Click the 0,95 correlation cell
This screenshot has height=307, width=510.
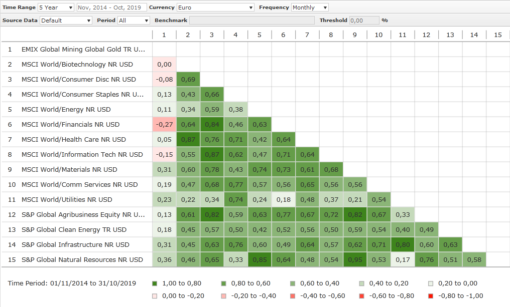click(x=355, y=260)
